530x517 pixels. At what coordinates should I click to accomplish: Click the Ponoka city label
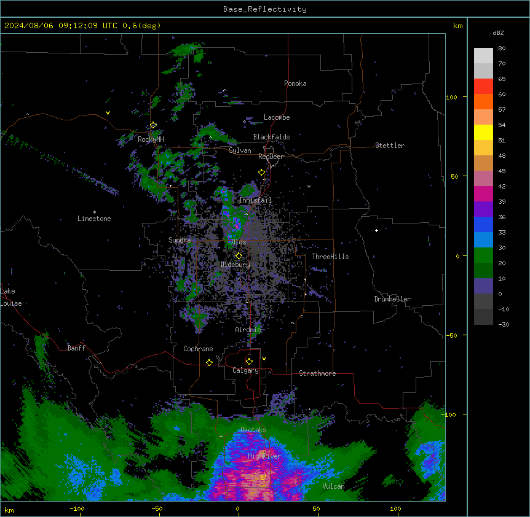tap(295, 84)
